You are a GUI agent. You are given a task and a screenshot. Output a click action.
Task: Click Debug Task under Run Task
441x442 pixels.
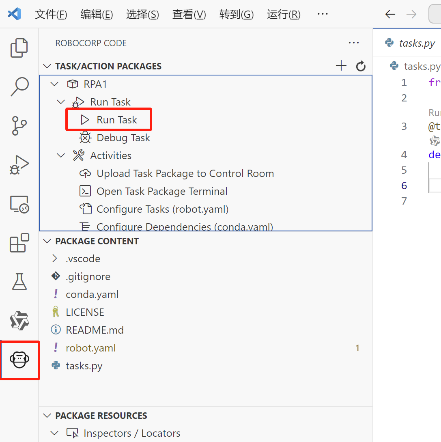123,138
